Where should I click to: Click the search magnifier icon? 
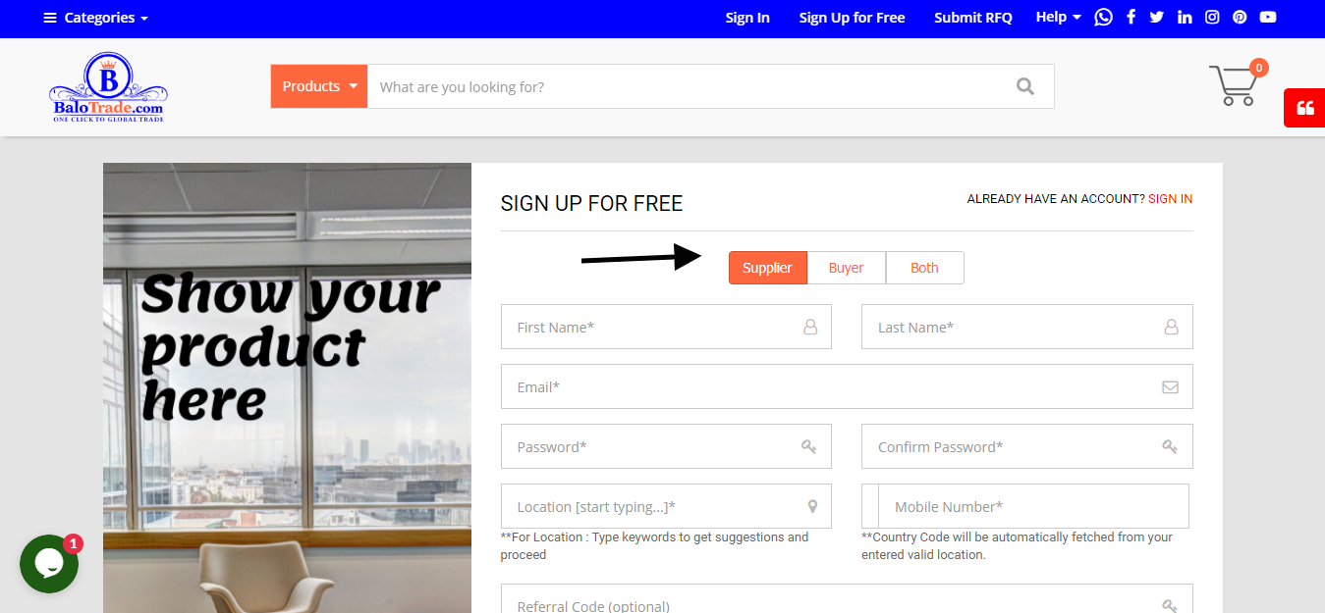[1025, 86]
